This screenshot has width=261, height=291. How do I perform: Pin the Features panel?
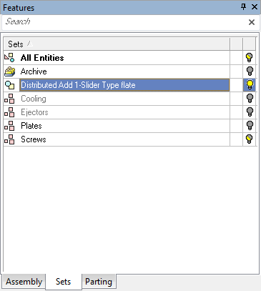[243, 7]
